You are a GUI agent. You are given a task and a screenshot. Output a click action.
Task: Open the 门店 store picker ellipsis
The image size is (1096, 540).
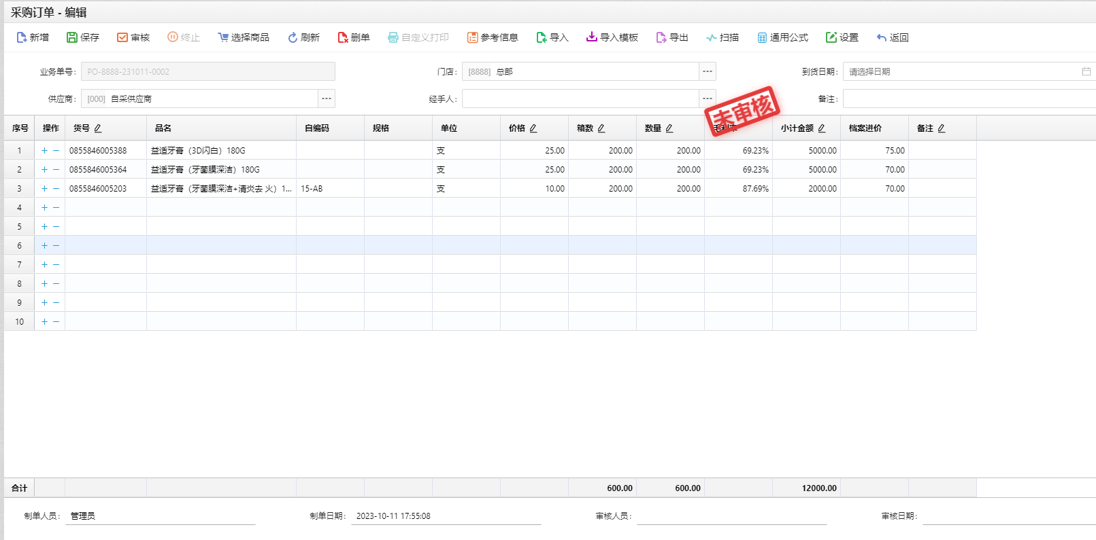[708, 71]
